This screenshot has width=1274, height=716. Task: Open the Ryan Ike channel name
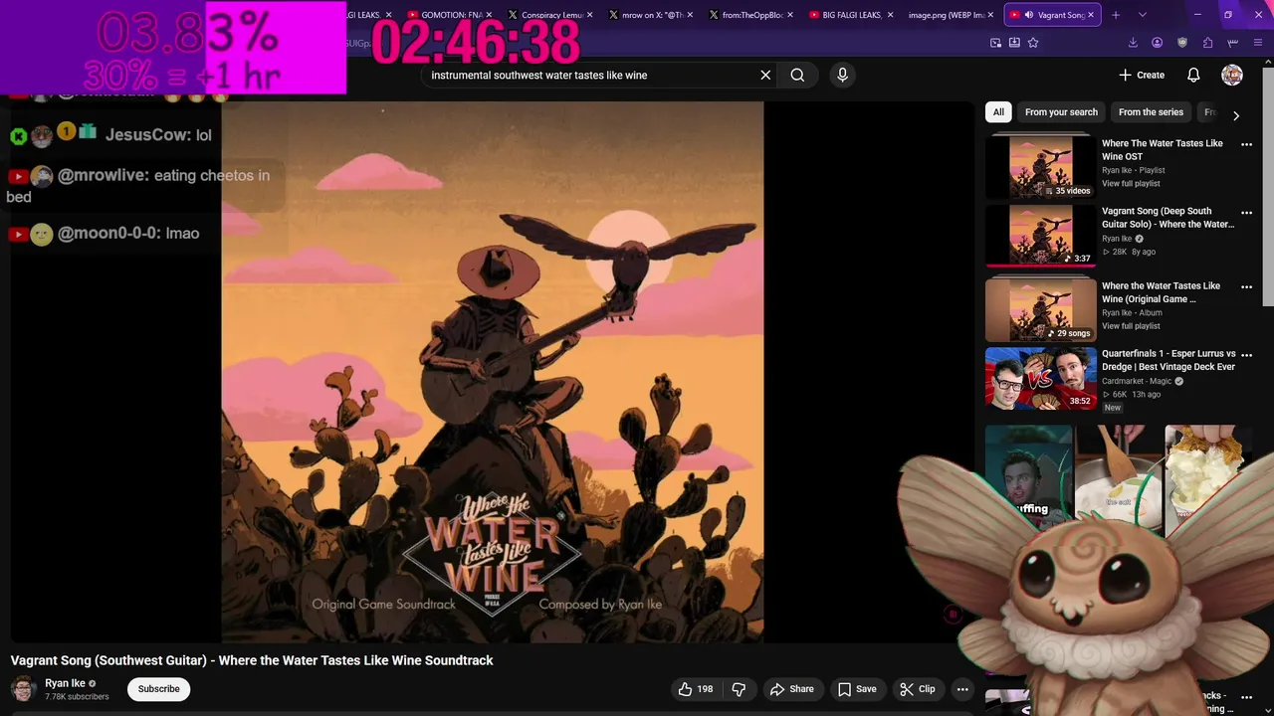[65, 683]
